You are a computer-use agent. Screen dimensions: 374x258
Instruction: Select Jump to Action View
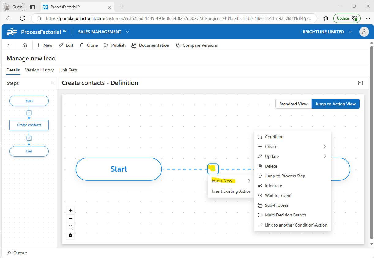[x=335, y=104]
